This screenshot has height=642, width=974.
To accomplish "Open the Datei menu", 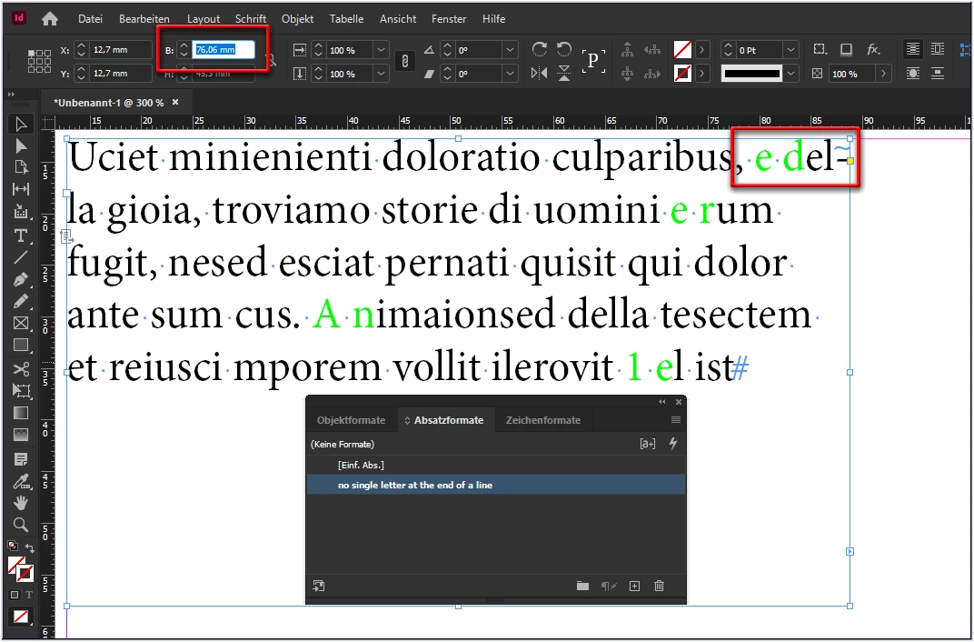I will (x=90, y=19).
